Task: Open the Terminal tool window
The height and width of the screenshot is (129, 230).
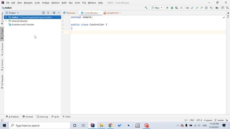Action: (28, 117)
